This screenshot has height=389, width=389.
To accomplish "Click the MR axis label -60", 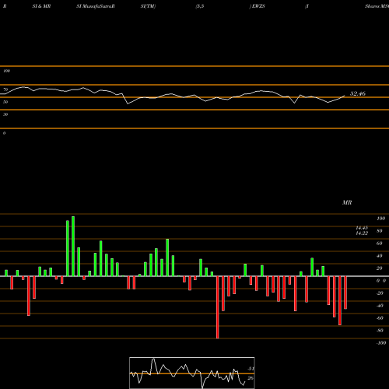I will click(380, 318).
